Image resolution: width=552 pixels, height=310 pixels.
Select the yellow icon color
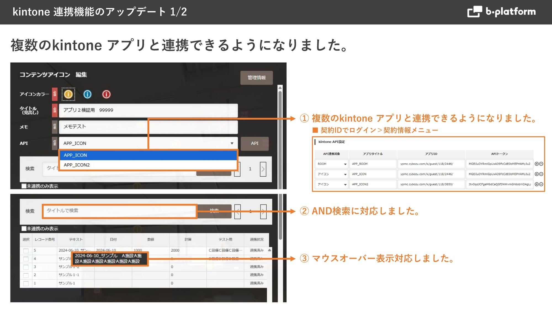click(68, 94)
